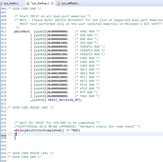Click the /* CAN1 RAM */ comment
This screenshot has width=163, height=162.
[87, 58]
